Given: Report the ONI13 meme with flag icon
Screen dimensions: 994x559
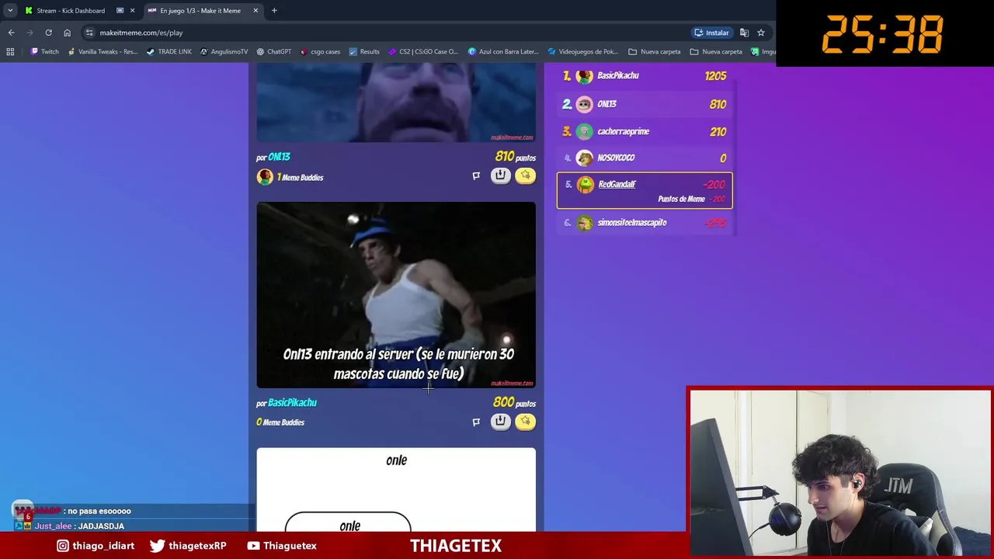Looking at the screenshot, I should pos(476,176).
